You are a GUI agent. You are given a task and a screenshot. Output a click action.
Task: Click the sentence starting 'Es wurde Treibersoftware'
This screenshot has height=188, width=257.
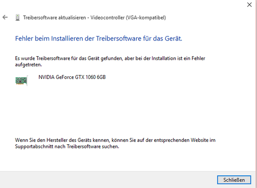tap(110, 62)
